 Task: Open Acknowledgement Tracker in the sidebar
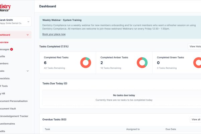pos(14,116)
